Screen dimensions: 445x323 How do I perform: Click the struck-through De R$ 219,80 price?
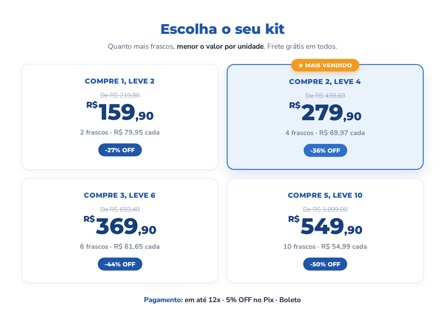pos(120,96)
